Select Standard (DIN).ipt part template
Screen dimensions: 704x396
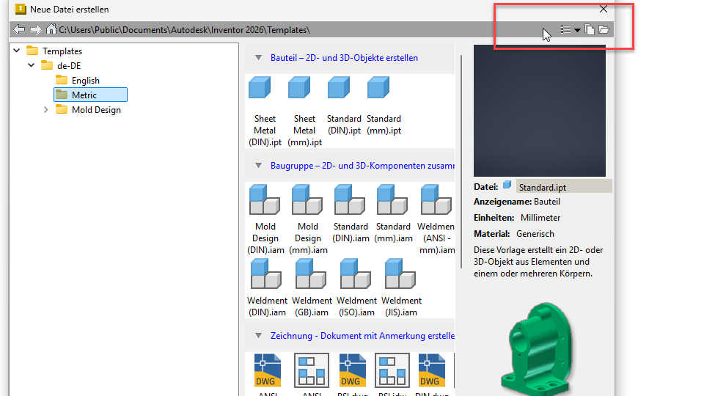pyautogui.click(x=344, y=106)
